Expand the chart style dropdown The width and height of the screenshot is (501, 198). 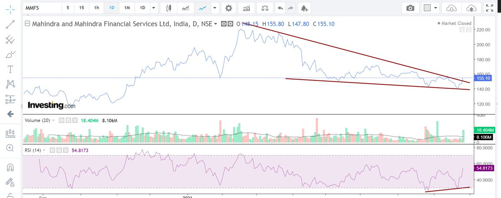(x=215, y=8)
